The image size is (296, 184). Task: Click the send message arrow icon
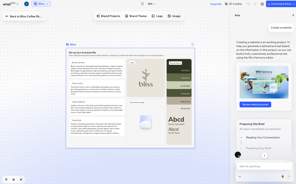pos(289,176)
